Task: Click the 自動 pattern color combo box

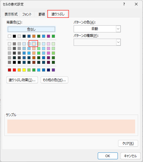Action: [x=97, y=29]
